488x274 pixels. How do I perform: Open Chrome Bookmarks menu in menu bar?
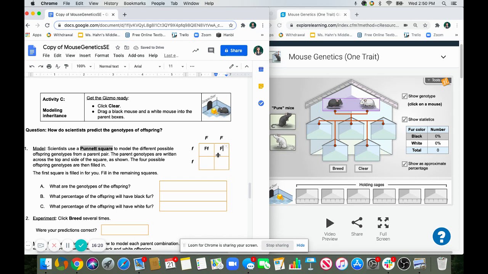135,3
